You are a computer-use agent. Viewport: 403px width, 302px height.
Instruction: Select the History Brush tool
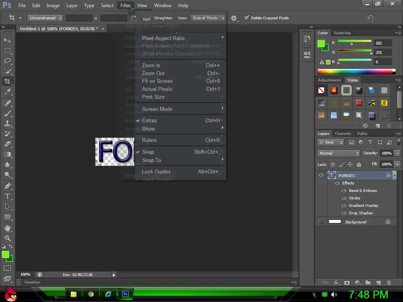7,134
